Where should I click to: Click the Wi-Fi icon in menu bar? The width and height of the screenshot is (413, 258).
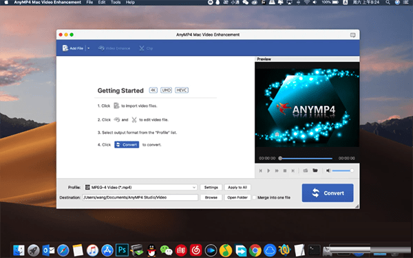[x=307, y=2]
